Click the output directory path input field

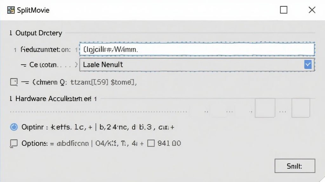click(197, 49)
